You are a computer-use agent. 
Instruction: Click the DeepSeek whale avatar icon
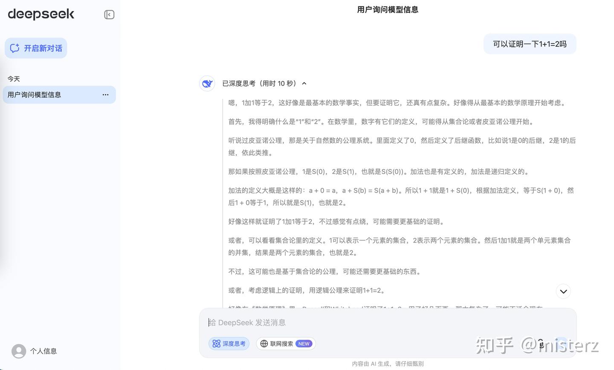pyautogui.click(x=207, y=84)
